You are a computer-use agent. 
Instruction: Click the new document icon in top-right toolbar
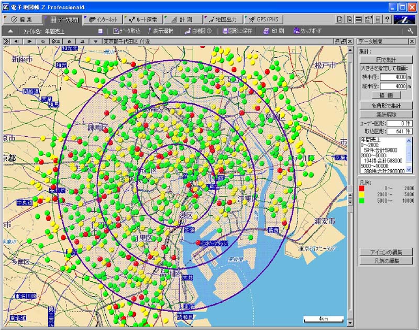(339, 19)
